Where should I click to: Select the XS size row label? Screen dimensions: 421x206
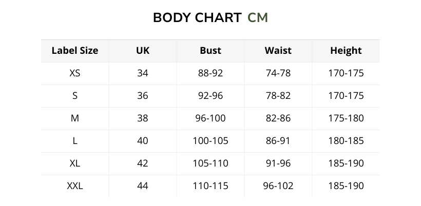pos(75,73)
